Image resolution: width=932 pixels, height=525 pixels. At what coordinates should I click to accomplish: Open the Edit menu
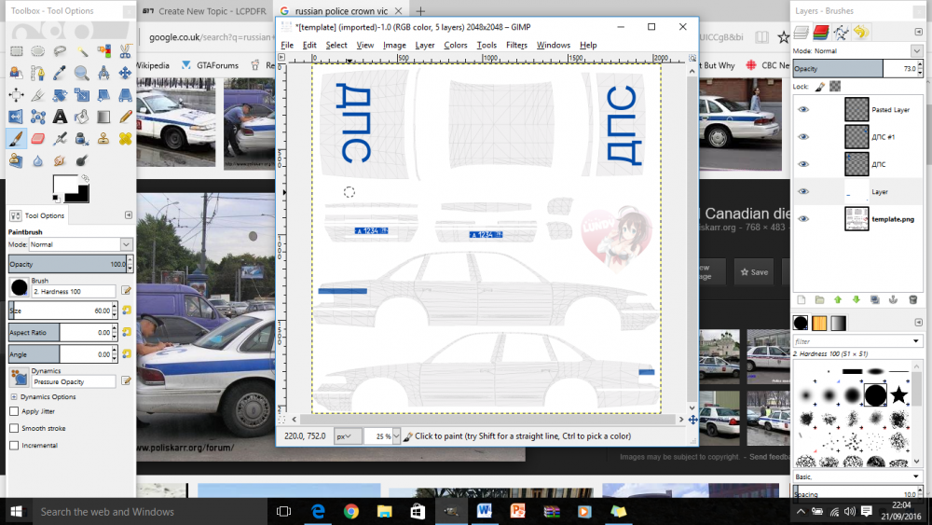pos(309,45)
